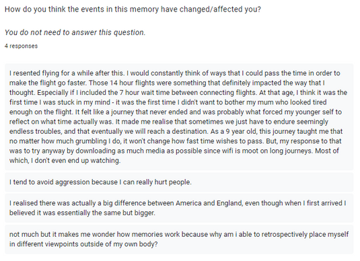Click the line about downloading as much media

[x=174, y=151]
